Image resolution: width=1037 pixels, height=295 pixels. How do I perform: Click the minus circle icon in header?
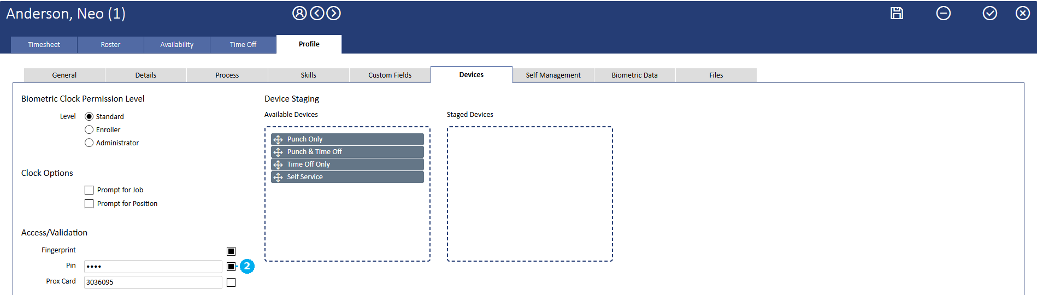click(943, 13)
